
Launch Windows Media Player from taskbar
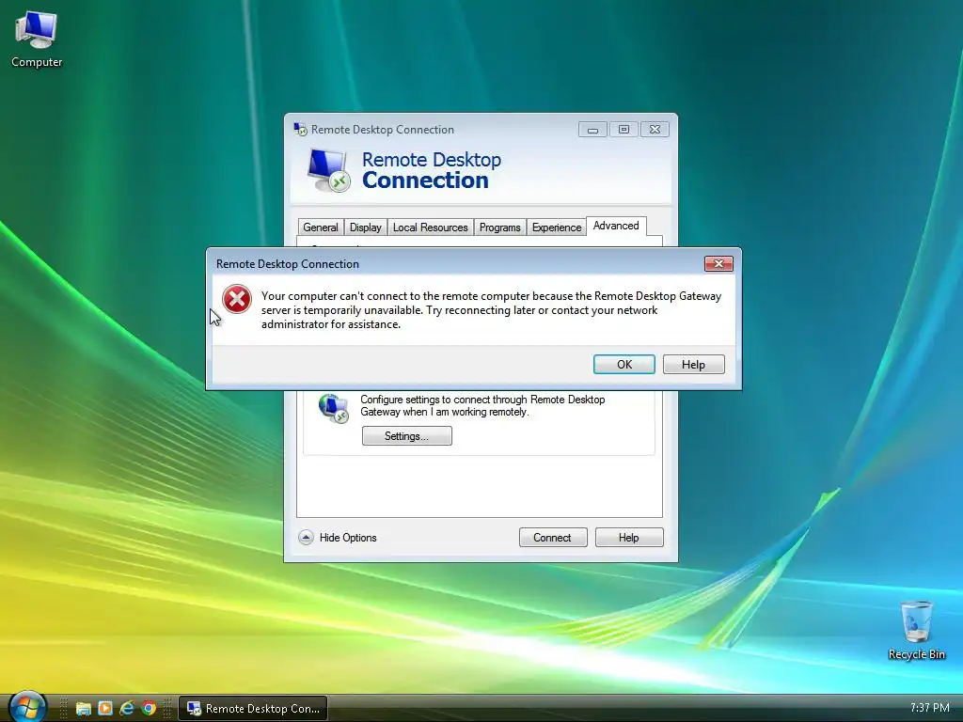click(105, 709)
